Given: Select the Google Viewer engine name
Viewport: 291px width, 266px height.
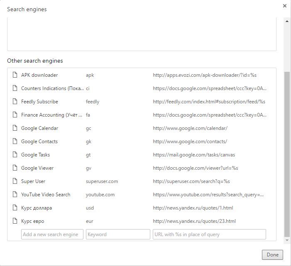Looking at the screenshot, I should pos(37,168).
